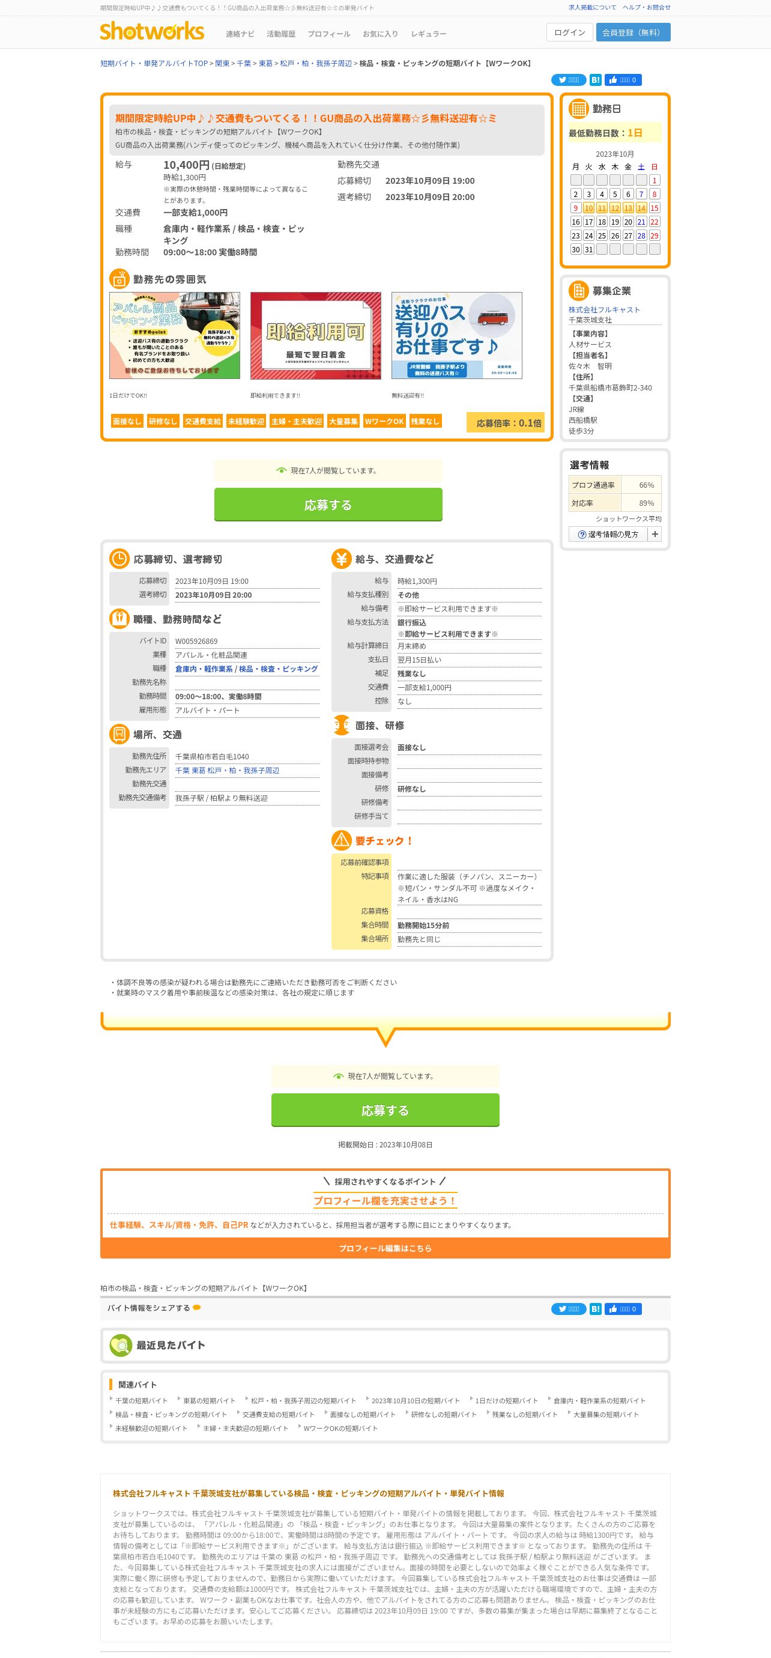Viewport: 771px width, 1658px height.
Task: Click the 会員登録（無料） button
Action: point(633,32)
